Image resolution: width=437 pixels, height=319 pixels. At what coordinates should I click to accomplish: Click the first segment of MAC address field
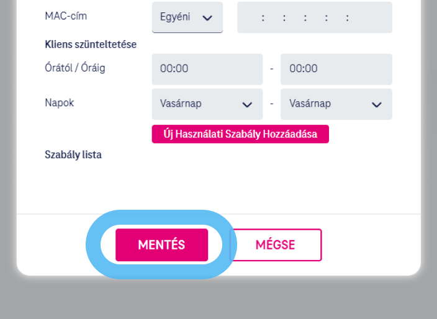251,18
